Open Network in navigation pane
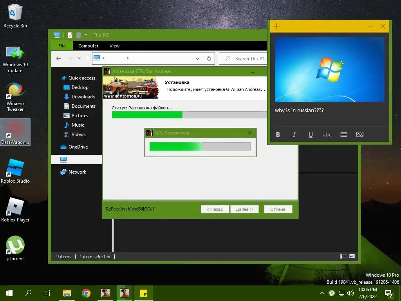The image size is (401, 301). pos(73,172)
